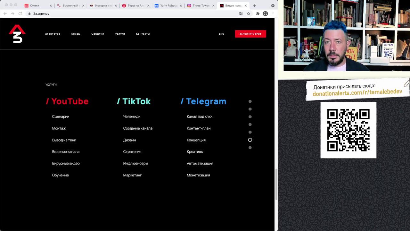This screenshot has width=410, height=231.
Task: Open the Услуги navigation menu
Action: coord(120,34)
